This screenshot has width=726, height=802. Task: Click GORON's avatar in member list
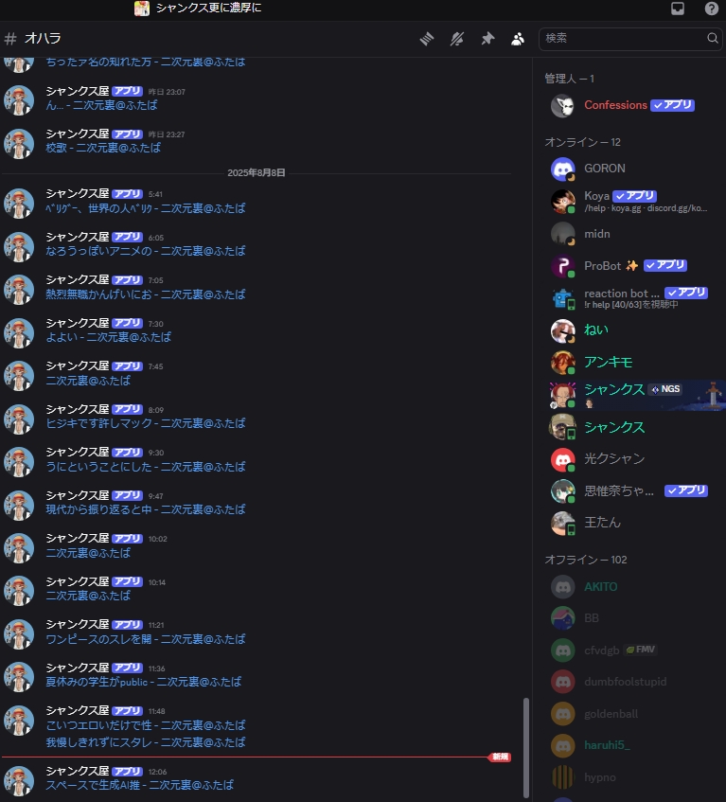point(562,169)
